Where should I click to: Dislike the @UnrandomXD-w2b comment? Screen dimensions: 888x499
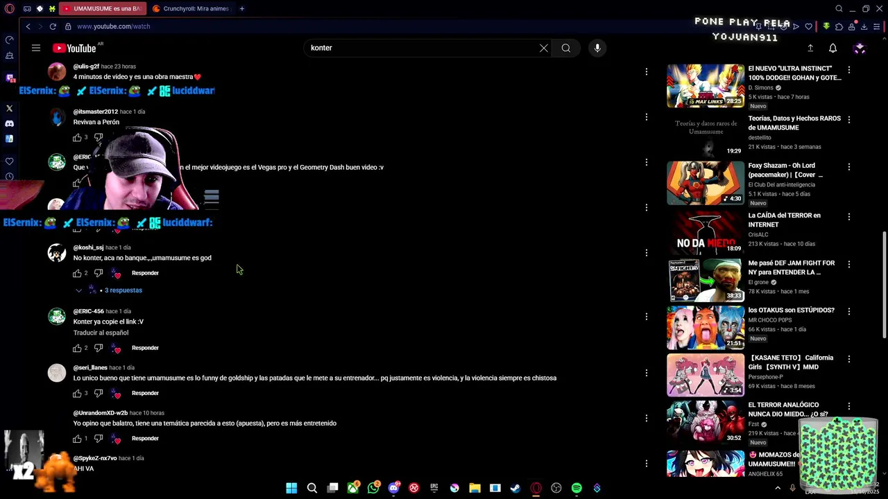99,439
